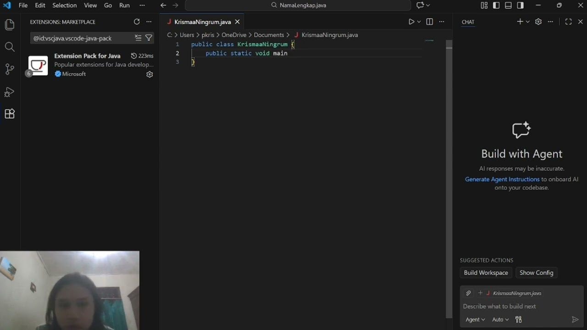Open chat settings gear icon

click(538, 22)
